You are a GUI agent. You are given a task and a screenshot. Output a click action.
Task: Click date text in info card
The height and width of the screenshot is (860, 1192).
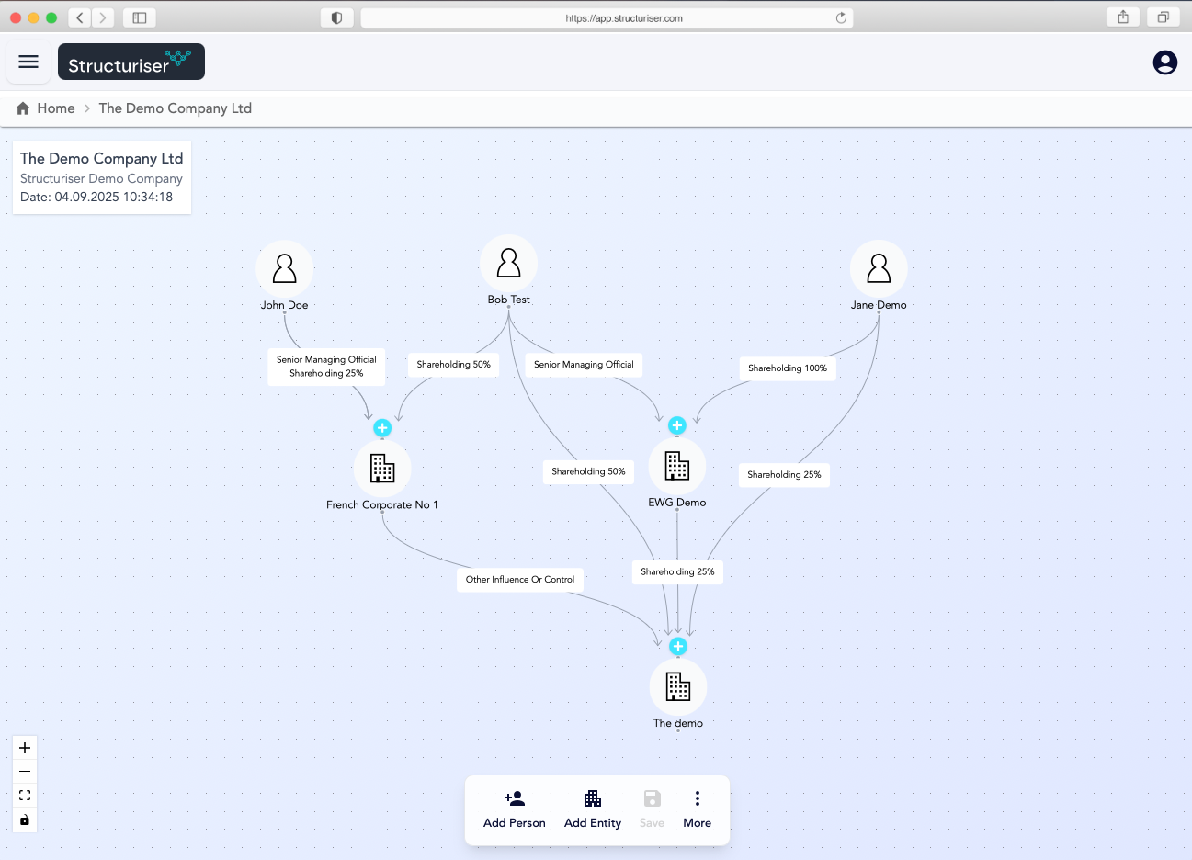[x=96, y=197]
